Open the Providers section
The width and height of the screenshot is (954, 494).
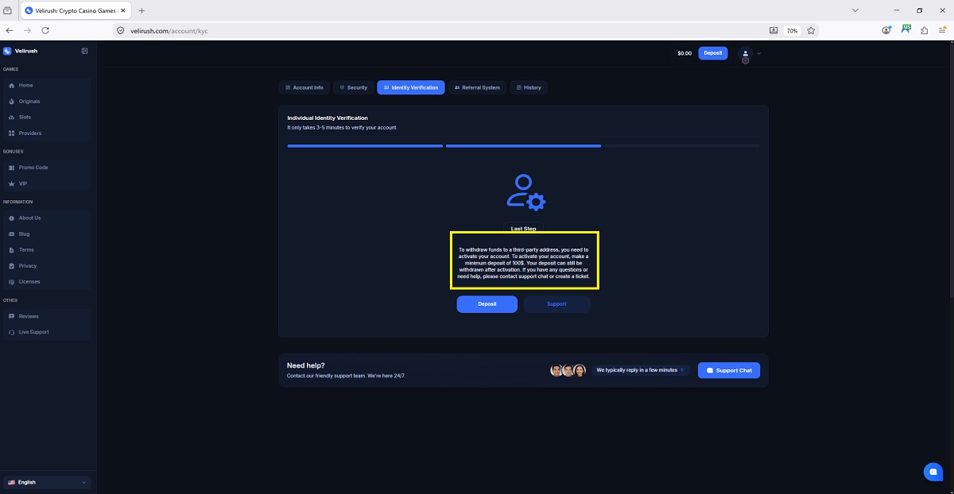point(48,133)
